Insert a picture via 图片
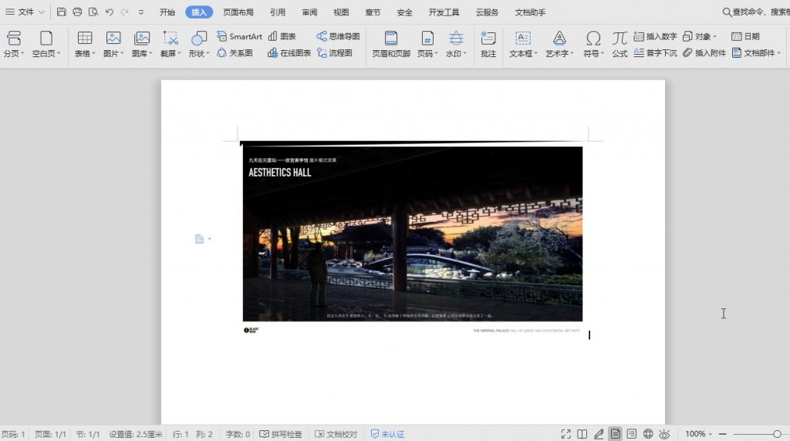Screen dimensions: 790x441 [113, 44]
